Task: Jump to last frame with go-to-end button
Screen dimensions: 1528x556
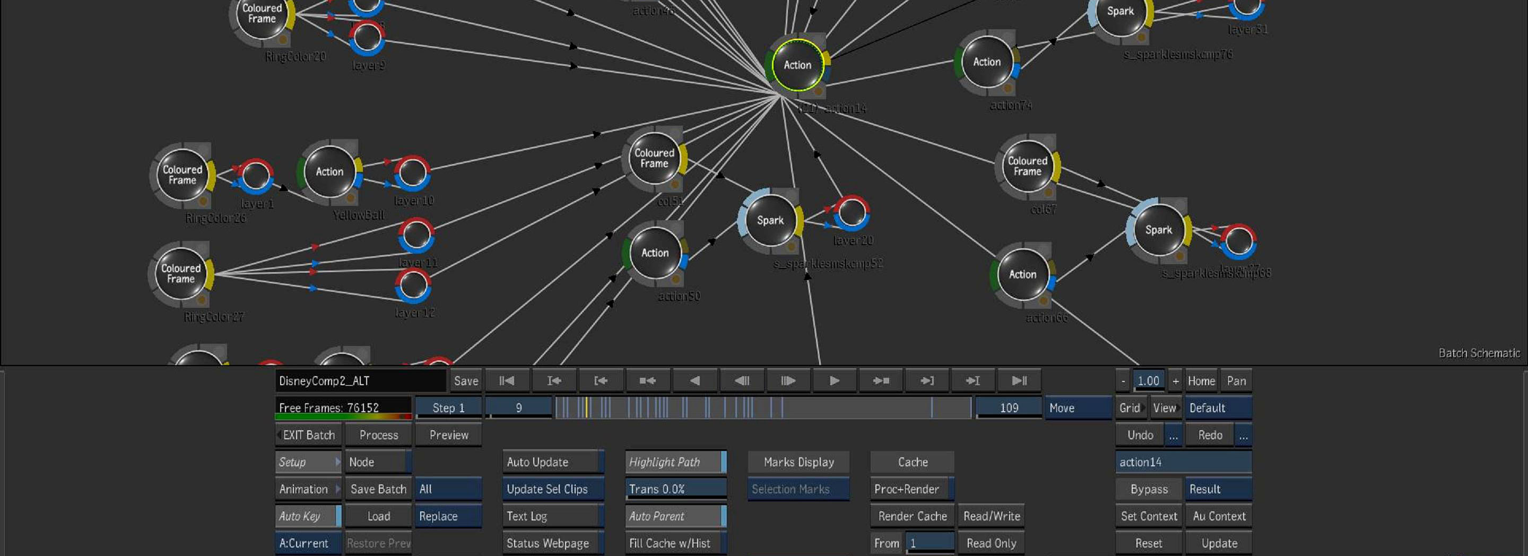Action: point(1019,381)
